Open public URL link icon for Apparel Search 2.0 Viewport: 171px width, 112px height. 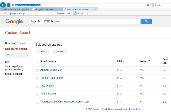[x=165, y=70]
